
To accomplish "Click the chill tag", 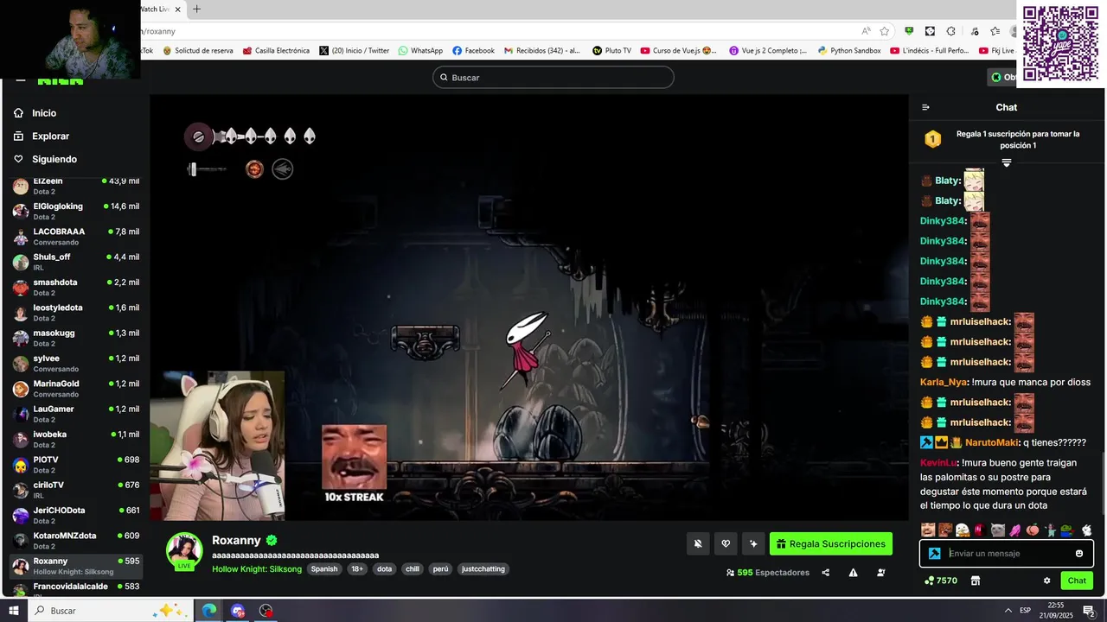I will pyautogui.click(x=413, y=569).
